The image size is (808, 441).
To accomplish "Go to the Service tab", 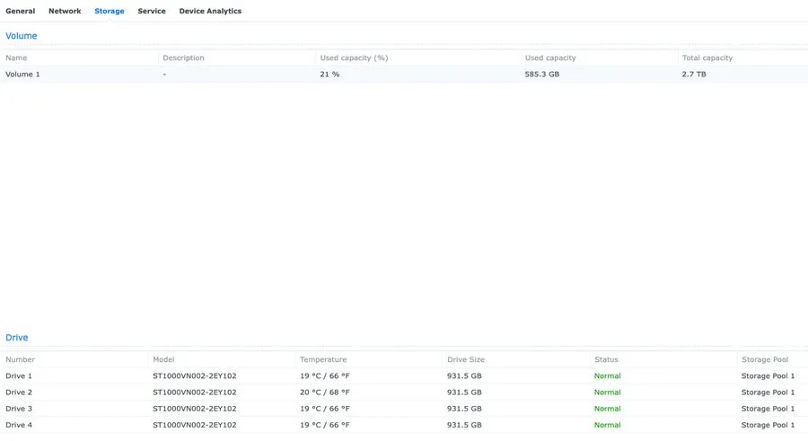I will [x=152, y=11].
